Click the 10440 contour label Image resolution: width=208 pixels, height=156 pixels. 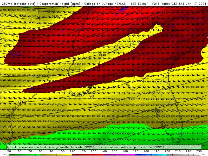102,55
